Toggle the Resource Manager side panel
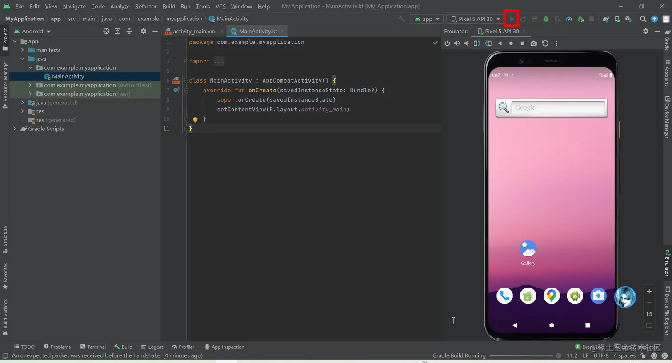Image resolution: width=672 pixels, height=363 pixels. (5, 84)
